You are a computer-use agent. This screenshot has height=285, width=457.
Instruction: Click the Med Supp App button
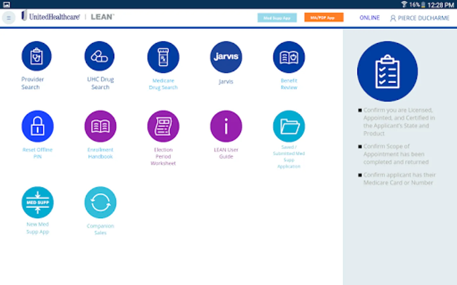coord(277,18)
